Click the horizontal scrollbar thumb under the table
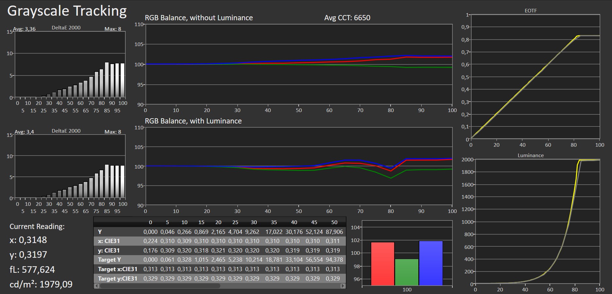The image size is (612, 294). [x=160, y=286]
